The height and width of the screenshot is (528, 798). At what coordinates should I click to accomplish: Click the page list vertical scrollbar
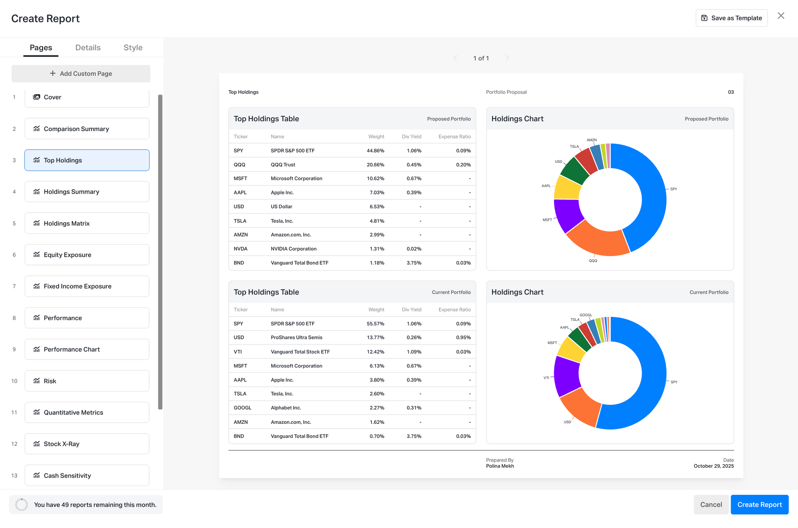(160, 251)
